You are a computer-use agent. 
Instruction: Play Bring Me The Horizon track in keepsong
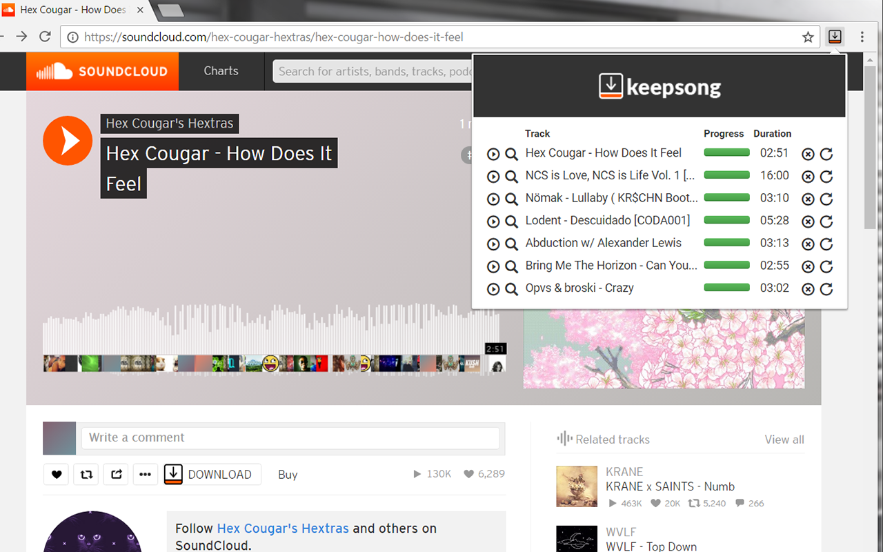493,266
